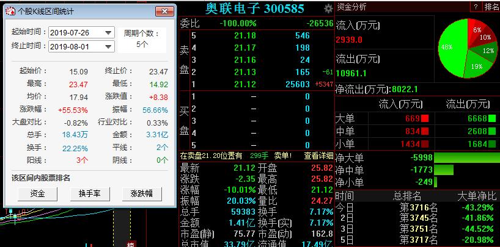The width and height of the screenshot is (500, 247).
Task: Click the green 大单 outflow square
Action: (492, 118)
